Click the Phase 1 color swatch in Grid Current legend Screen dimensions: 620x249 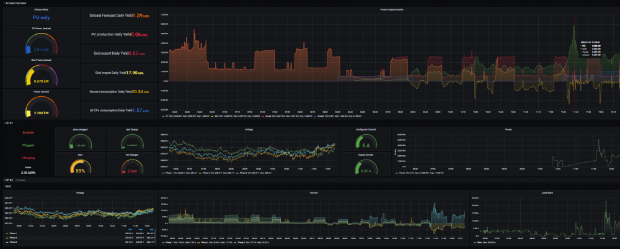click(164, 242)
